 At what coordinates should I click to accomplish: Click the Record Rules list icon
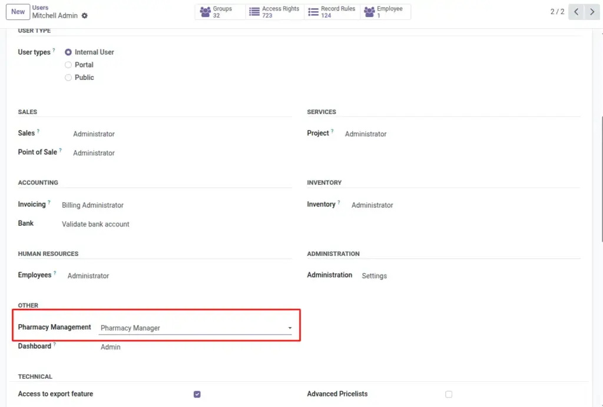pyautogui.click(x=313, y=12)
